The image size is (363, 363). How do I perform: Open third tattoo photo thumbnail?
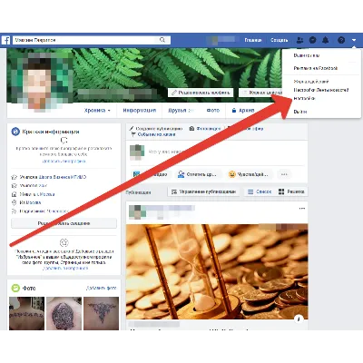tap(101, 313)
